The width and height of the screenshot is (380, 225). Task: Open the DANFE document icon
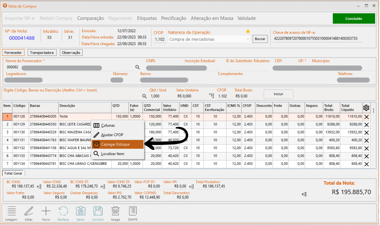(x=133, y=211)
